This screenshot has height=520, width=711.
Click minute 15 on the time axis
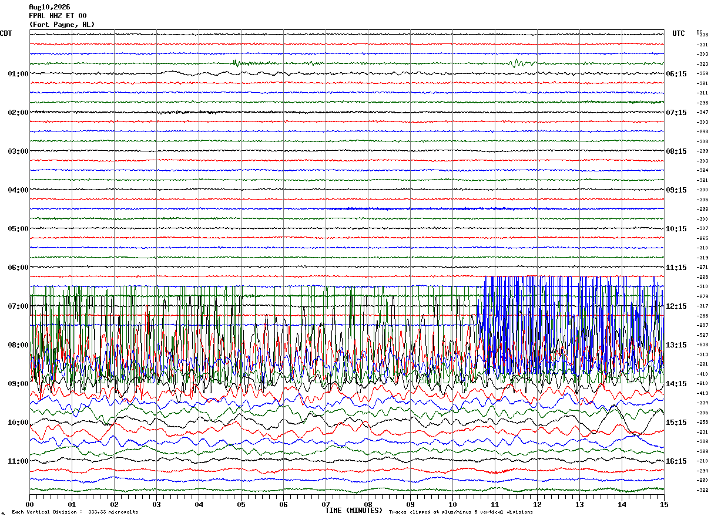tap(663, 504)
